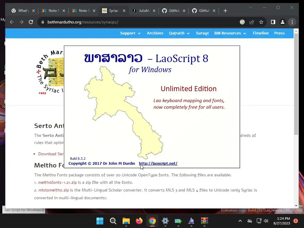Image resolution: width=304 pixels, height=228 pixels.
Task: View site information lock icon
Action: tap(43, 22)
